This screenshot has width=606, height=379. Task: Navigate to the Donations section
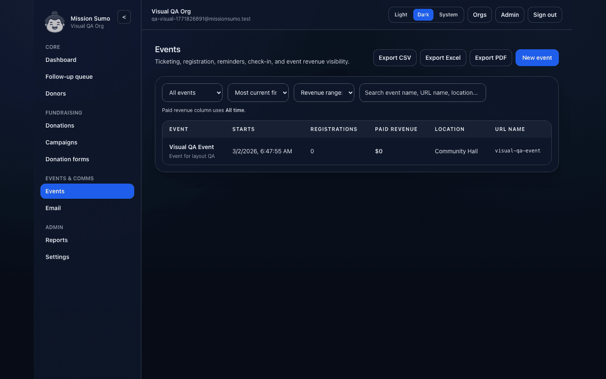(60, 125)
